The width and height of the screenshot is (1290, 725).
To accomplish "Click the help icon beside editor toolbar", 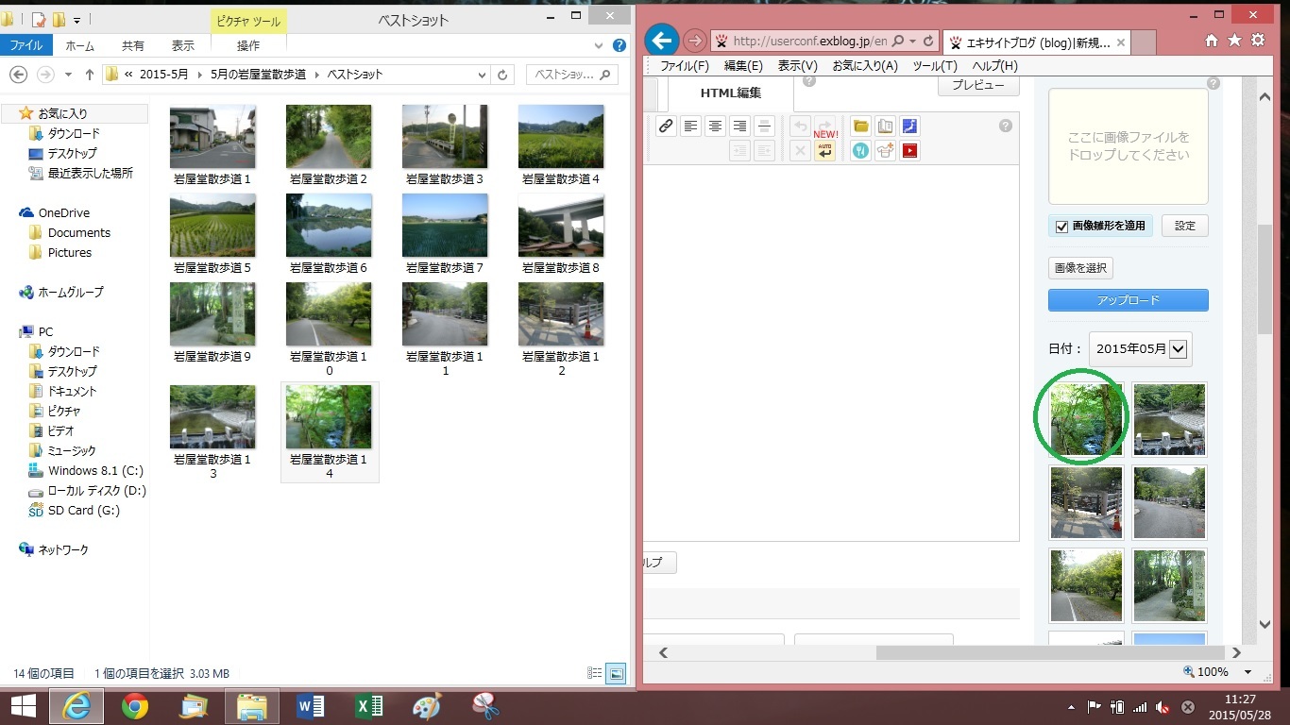I will (1006, 126).
